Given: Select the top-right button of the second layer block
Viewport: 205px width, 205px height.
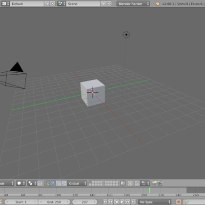Looking at the screenshot, I should [x=117, y=182].
